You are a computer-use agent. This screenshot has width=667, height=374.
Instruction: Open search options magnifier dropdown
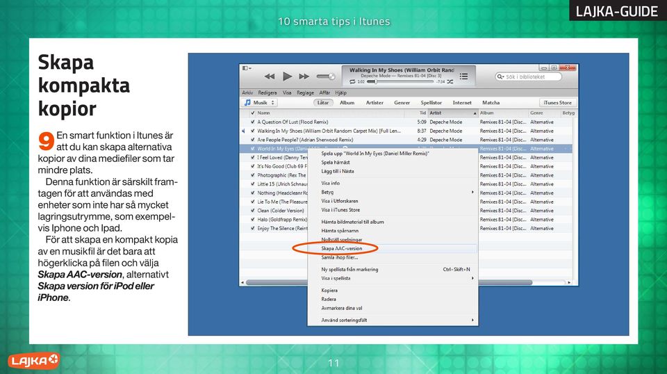(x=500, y=77)
